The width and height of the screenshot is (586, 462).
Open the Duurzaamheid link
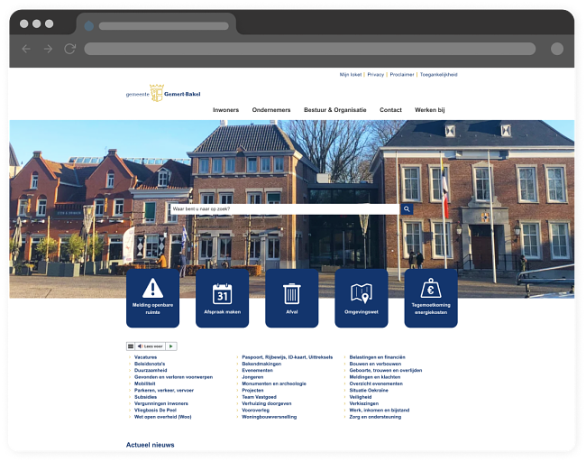[151, 370]
